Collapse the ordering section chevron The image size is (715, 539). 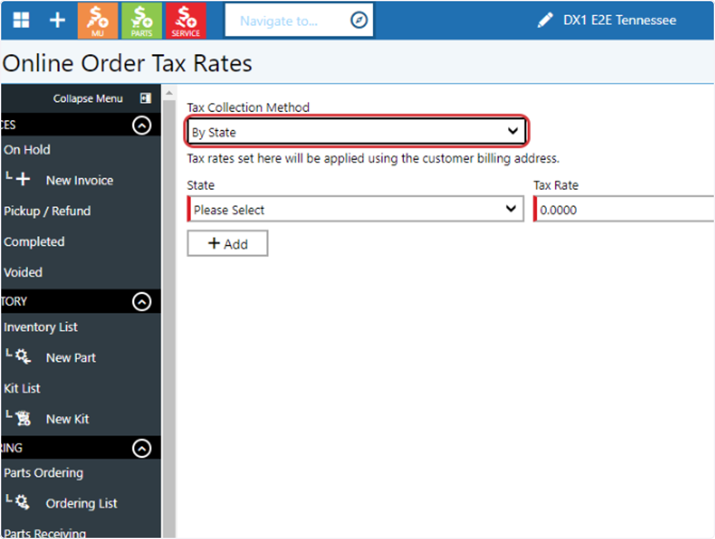coord(142,448)
